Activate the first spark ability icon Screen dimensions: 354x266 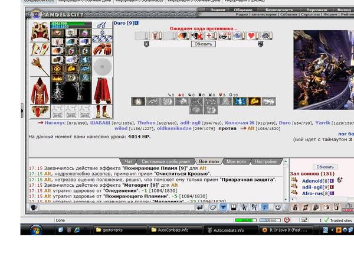tap(138, 101)
